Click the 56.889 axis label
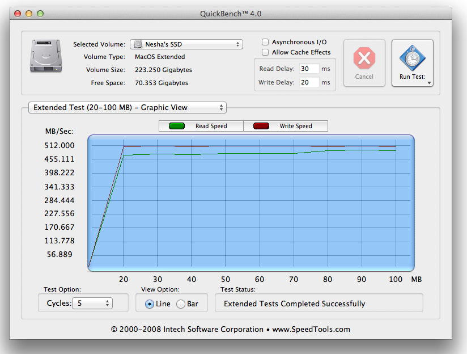Image resolution: width=467 pixels, height=354 pixels. click(60, 254)
